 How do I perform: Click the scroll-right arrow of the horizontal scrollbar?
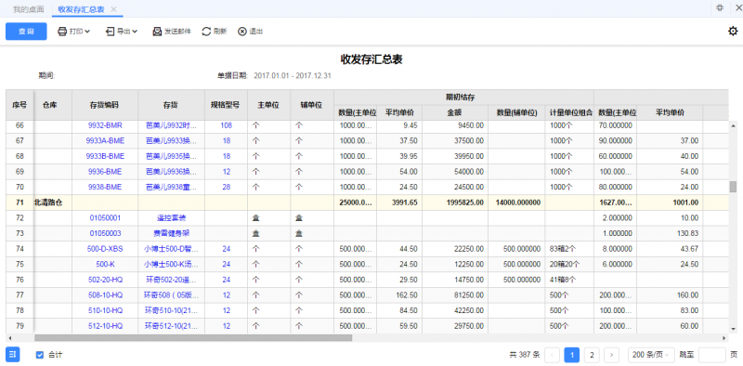pos(723,338)
